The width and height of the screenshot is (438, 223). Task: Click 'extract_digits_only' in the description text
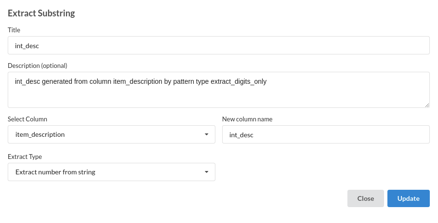coord(239,81)
